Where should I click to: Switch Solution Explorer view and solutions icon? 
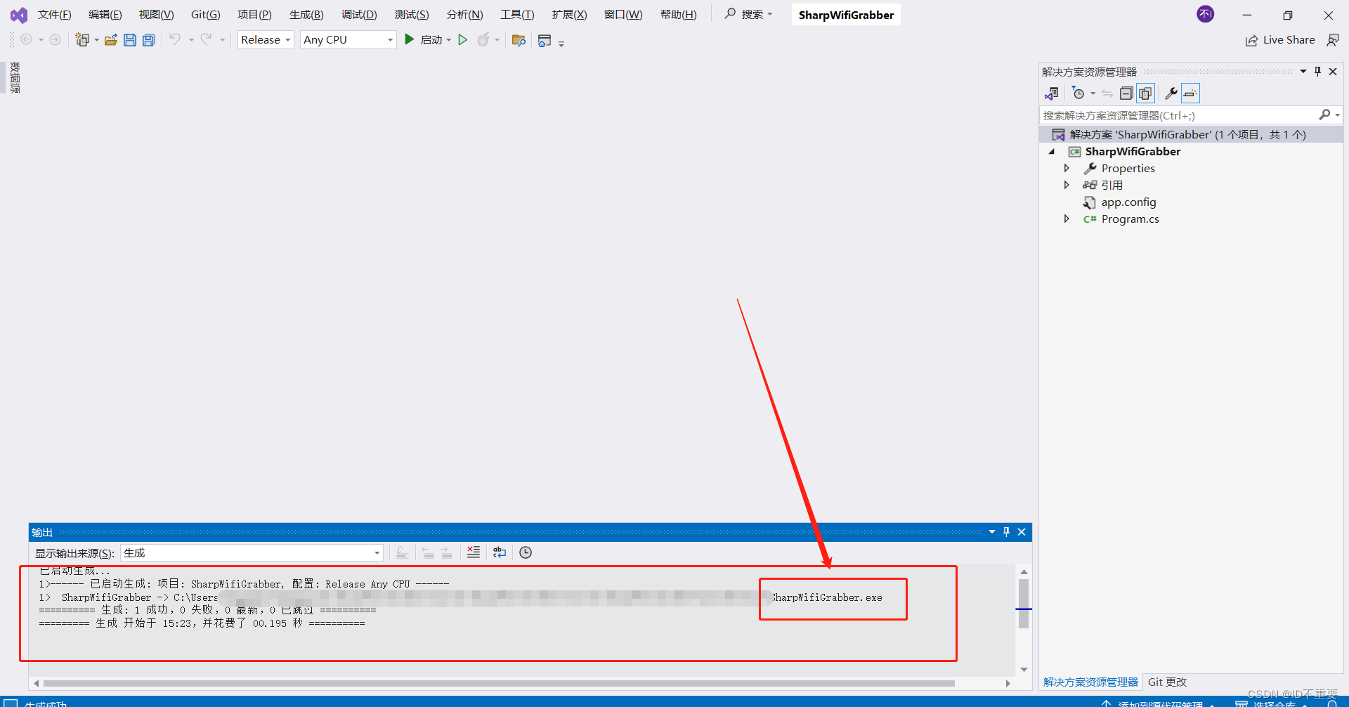pyautogui.click(x=1052, y=93)
